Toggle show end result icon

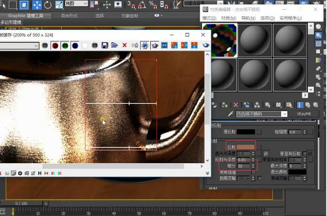coord(300,105)
